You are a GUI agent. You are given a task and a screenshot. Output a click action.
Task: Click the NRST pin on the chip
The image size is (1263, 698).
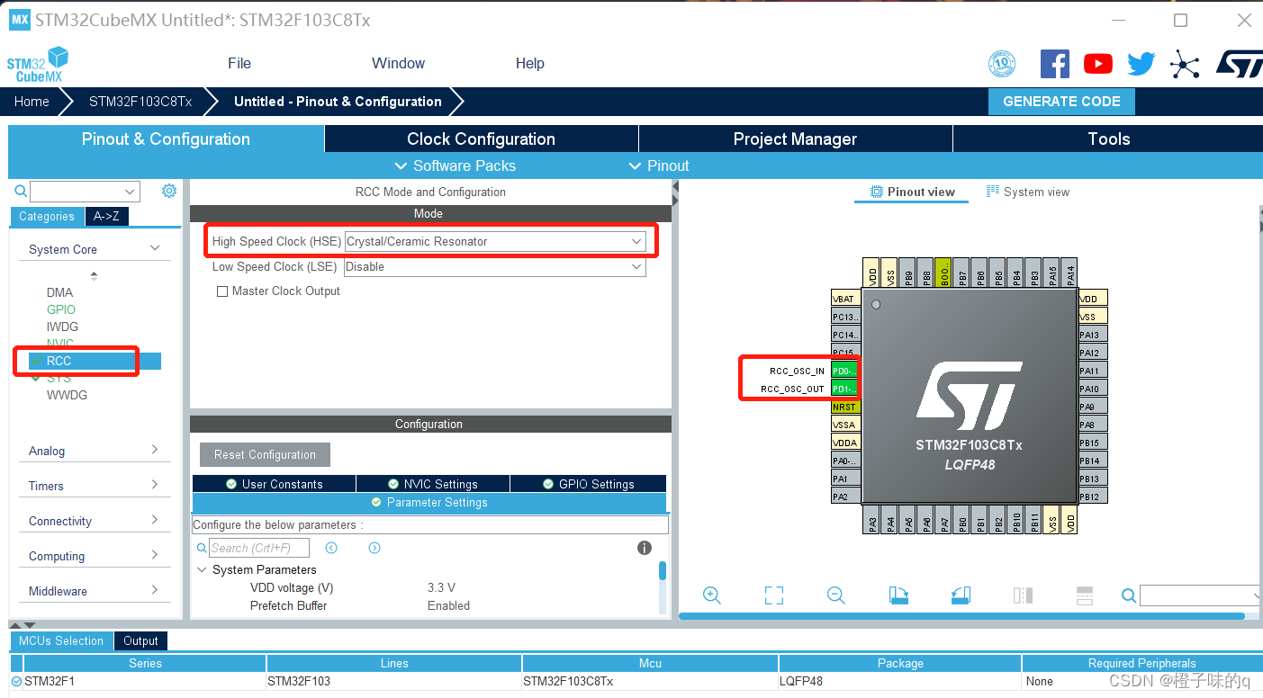[844, 407]
